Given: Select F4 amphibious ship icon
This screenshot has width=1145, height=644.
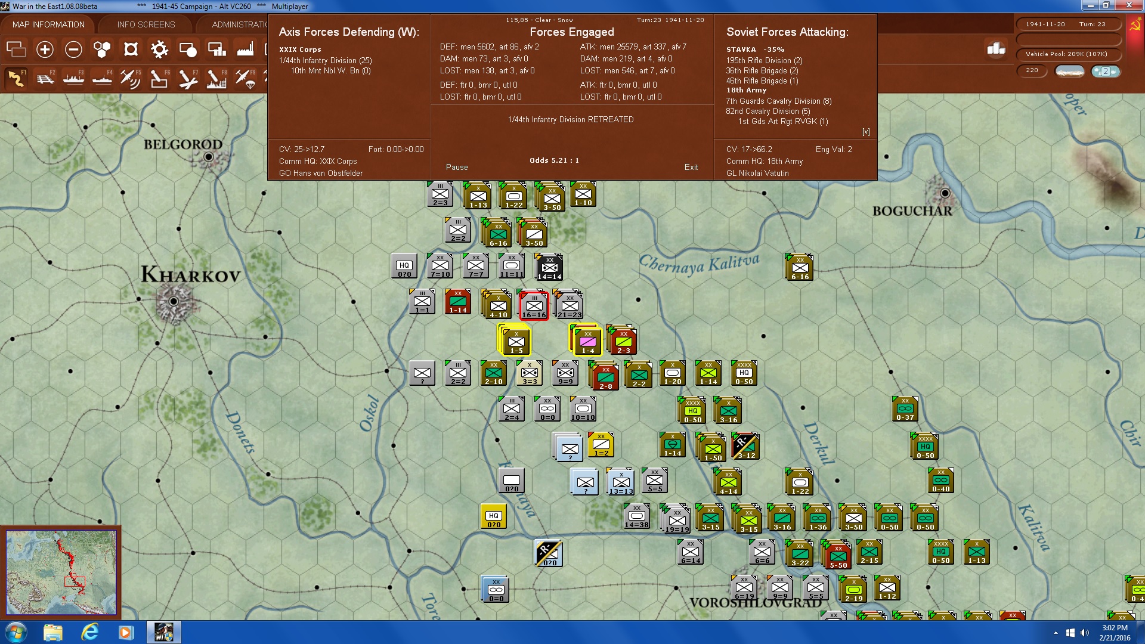Looking at the screenshot, I should [102, 78].
